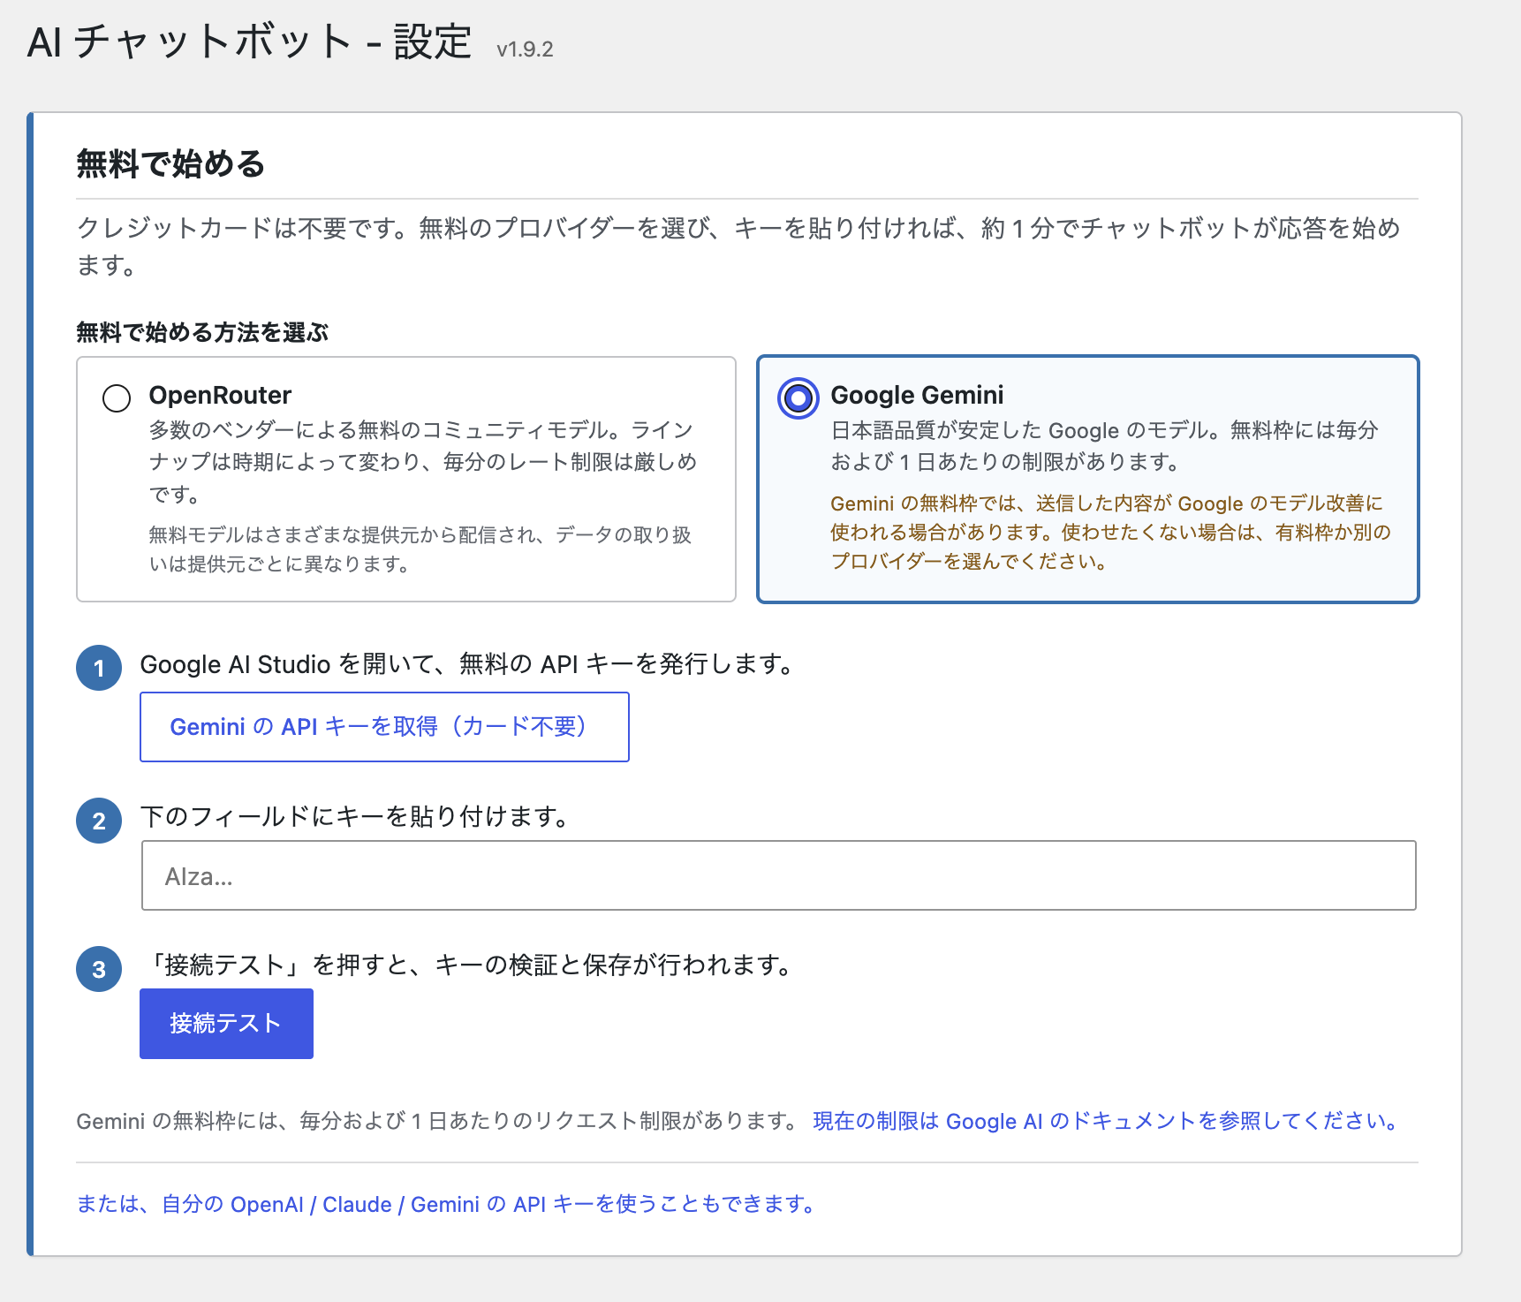
Task: Click the credit card not required intro text
Action: 738,246
